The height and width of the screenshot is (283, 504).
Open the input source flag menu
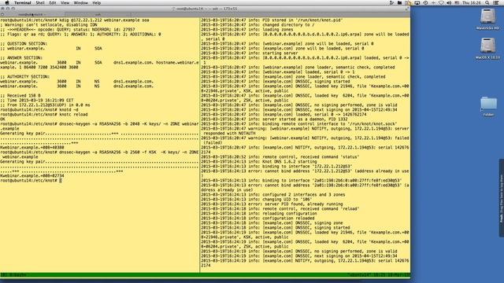457,2
